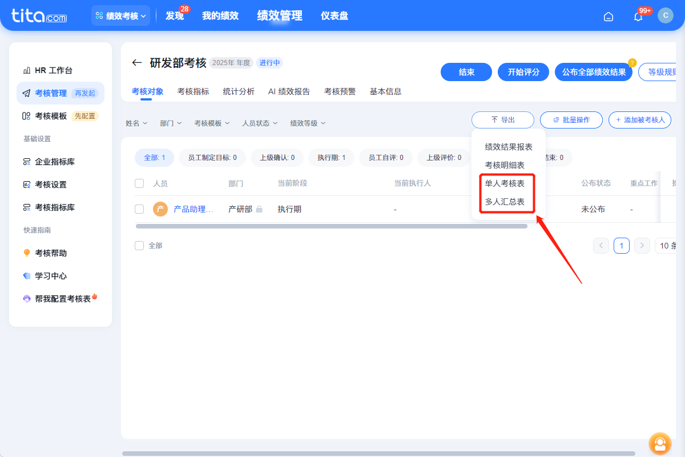Check the 全部 checkbox below the table
Image resolution: width=685 pixels, height=457 pixels.
tap(139, 244)
